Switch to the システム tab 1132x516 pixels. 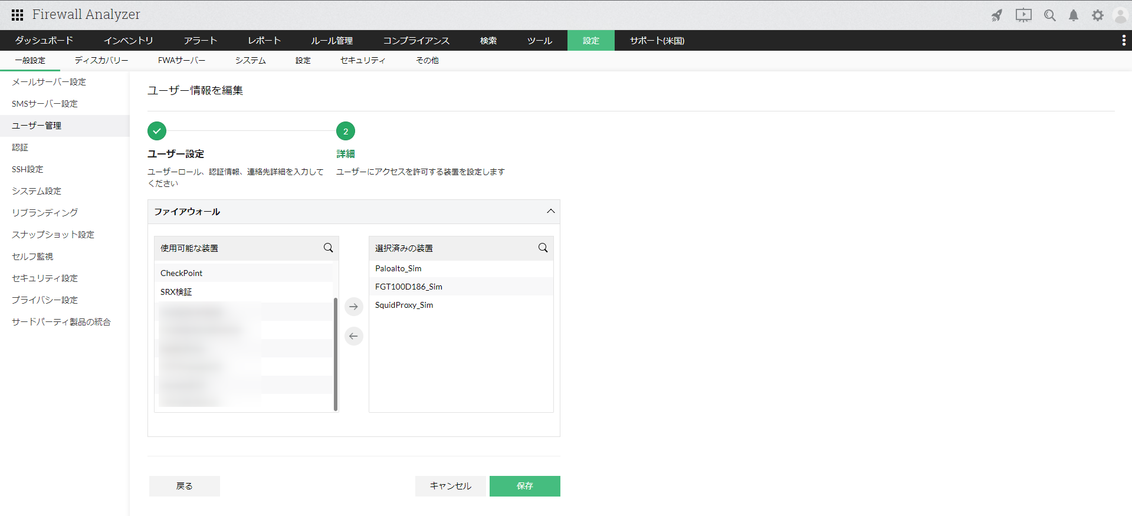[251, 61]
